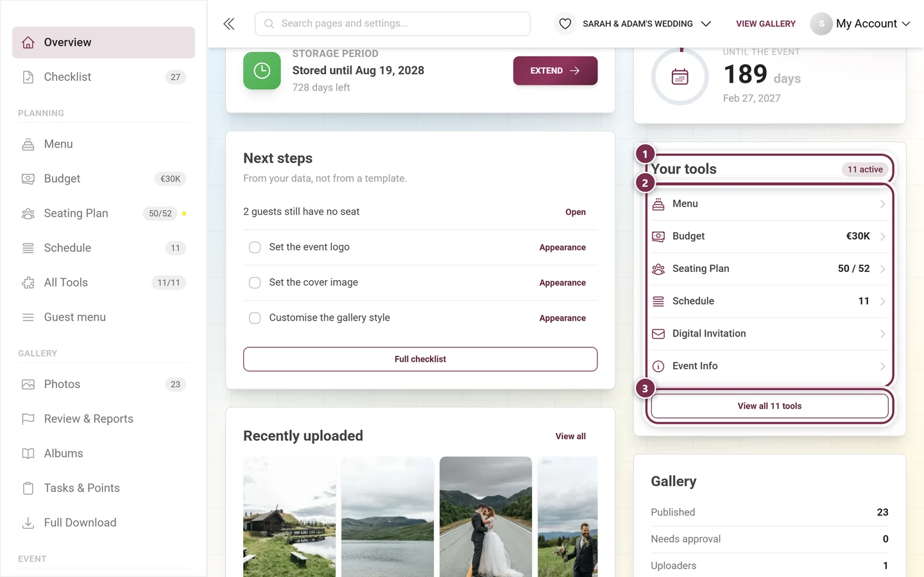This screenshot has width=924, height=577.
Task: Click the puzzle icon beside All Tools
Action: coord(28,283)
